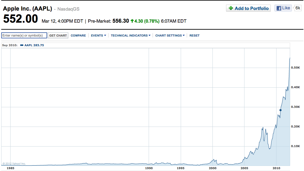
Task: Click the pre-market price 556.30
Action: pyautogui.click(x=121, y=21)
